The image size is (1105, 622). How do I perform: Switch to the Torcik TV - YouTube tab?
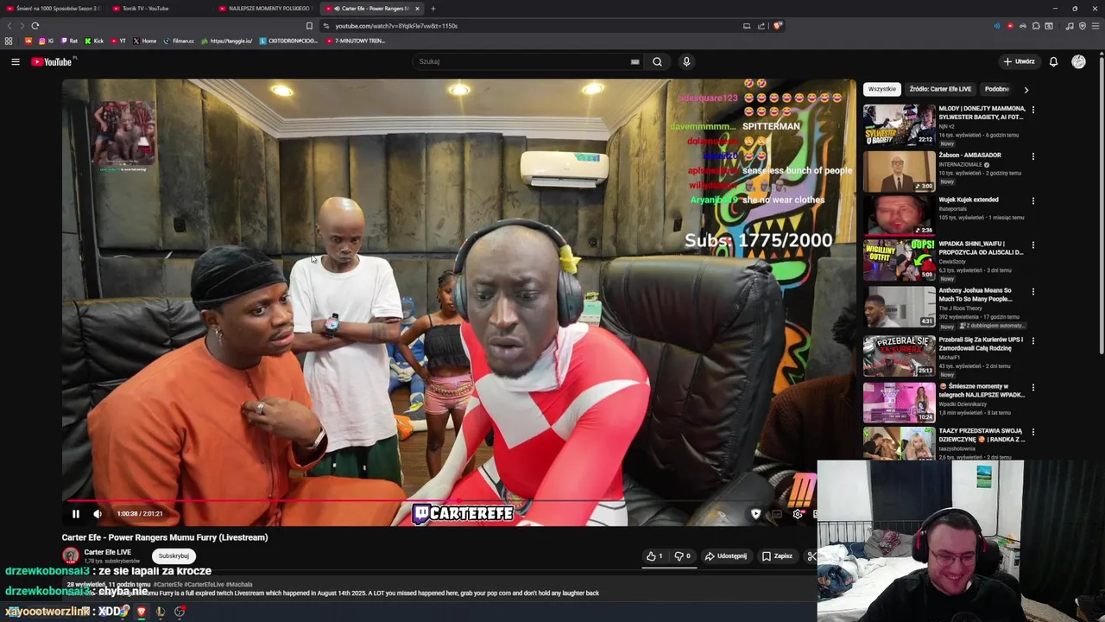click(158, 9)
